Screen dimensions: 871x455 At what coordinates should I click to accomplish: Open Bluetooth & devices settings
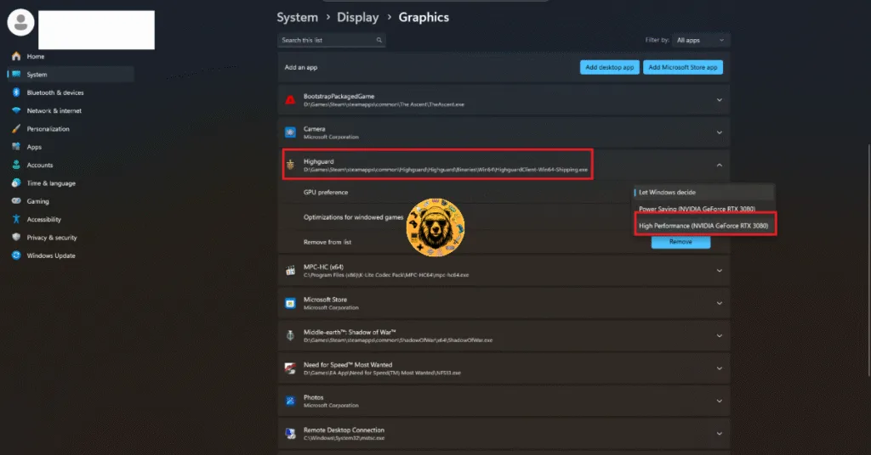(x=55, y=93)
